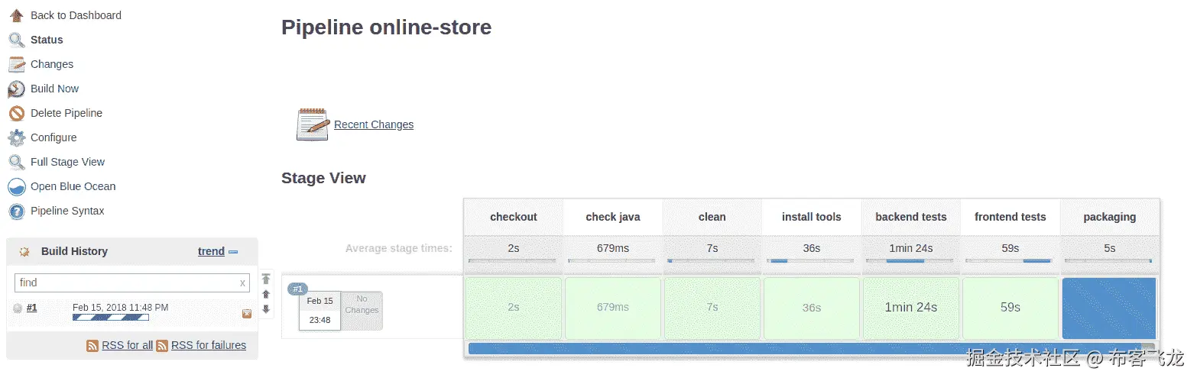Click the Pipeline Syntax help icon
Screen dimensions: 1197x381
click(x=16, y=211)
